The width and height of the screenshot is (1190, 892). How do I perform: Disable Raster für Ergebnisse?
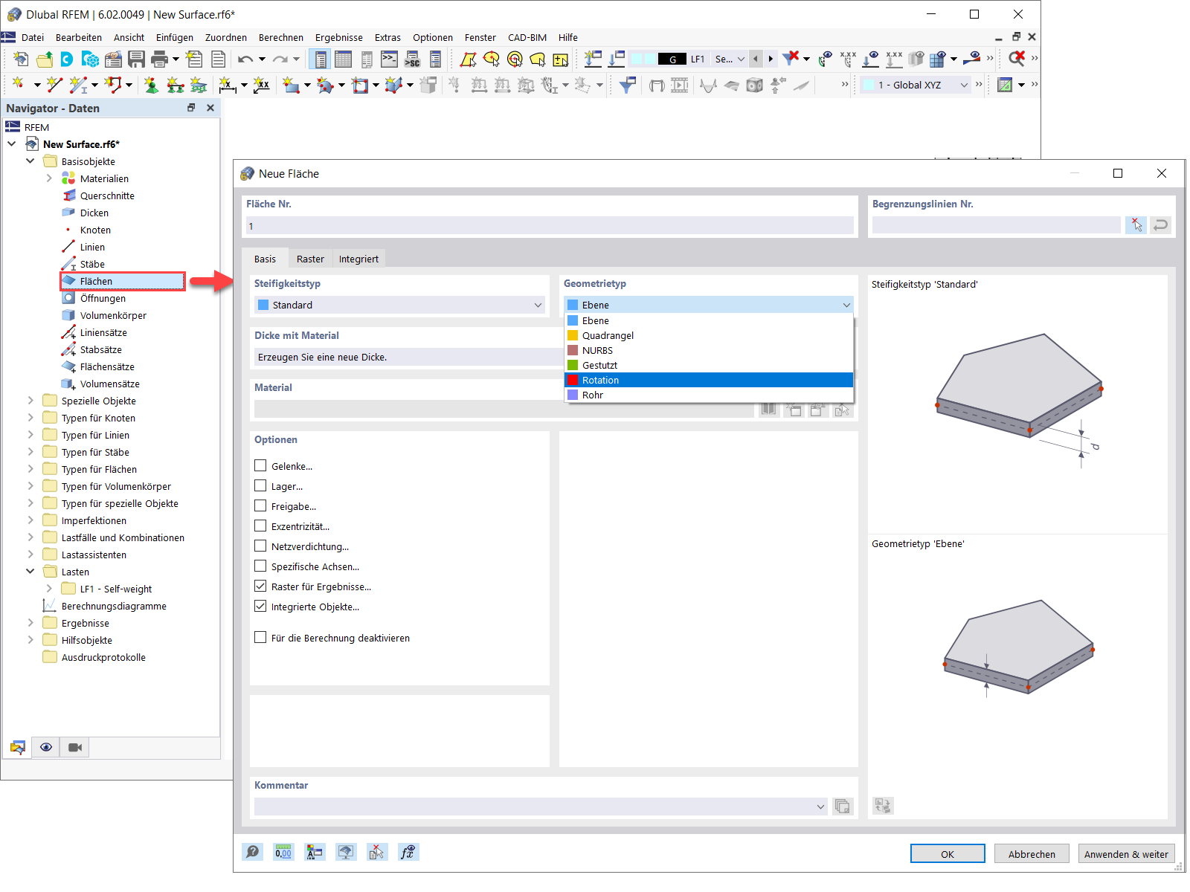pyautogui.click(x=260, y=586)
